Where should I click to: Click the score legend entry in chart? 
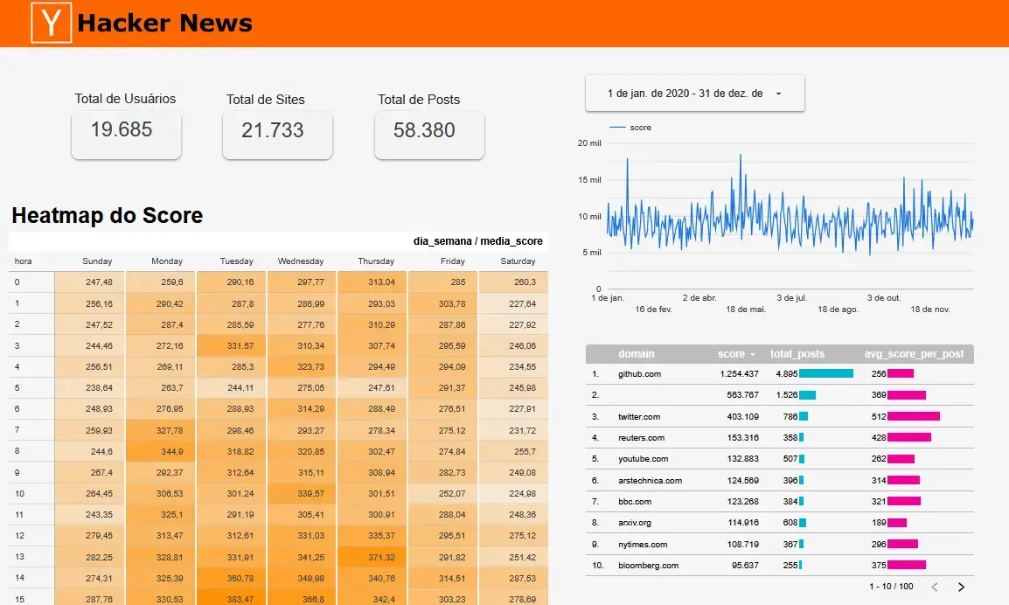[630, 128]
